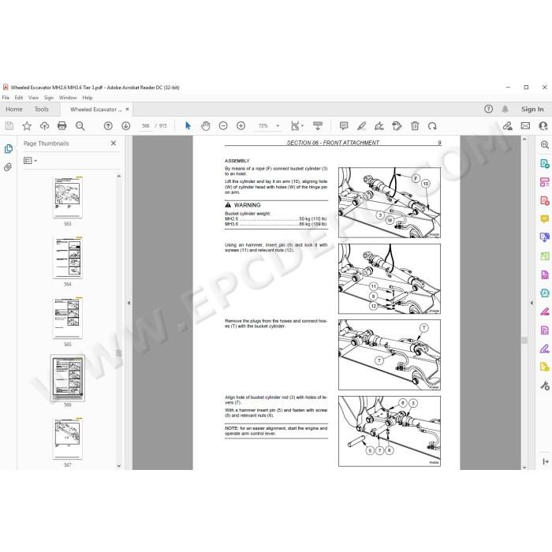Viewport: 552px width, 552px height.
Task: Pick the arrow Selection tool
Action: point(188,125)
